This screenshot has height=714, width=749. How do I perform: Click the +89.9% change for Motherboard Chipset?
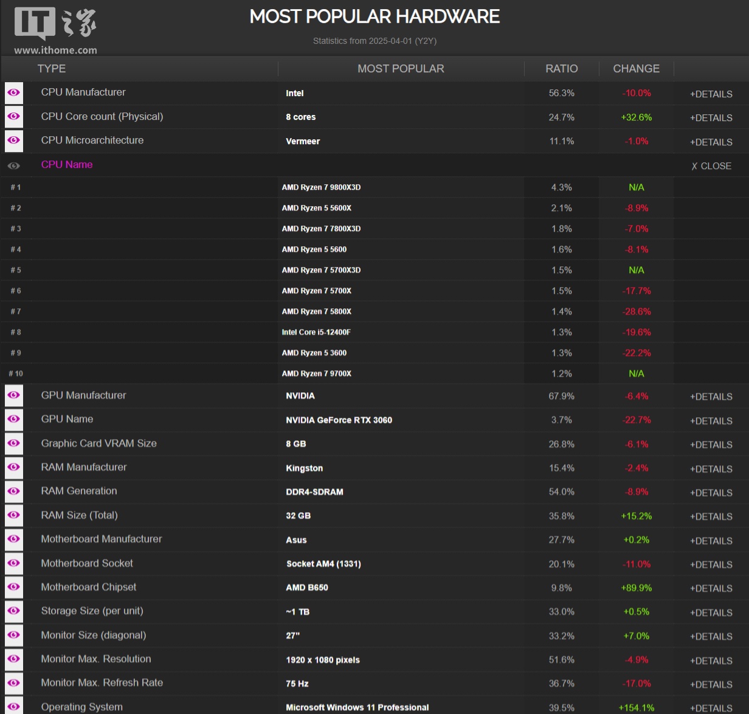point(637,588)
